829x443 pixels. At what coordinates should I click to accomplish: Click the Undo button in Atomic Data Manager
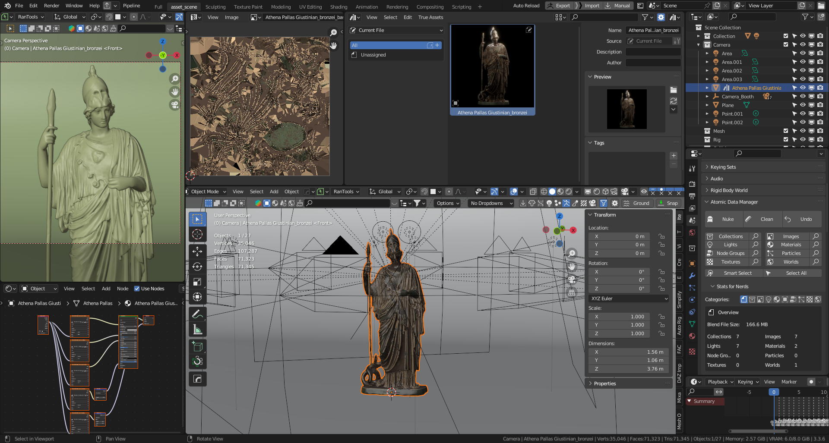pyautogui.click(x=801, y=219)
